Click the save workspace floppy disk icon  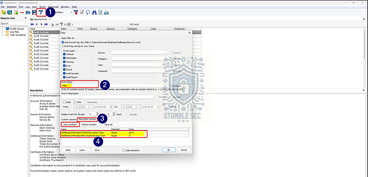coord(34,12)
